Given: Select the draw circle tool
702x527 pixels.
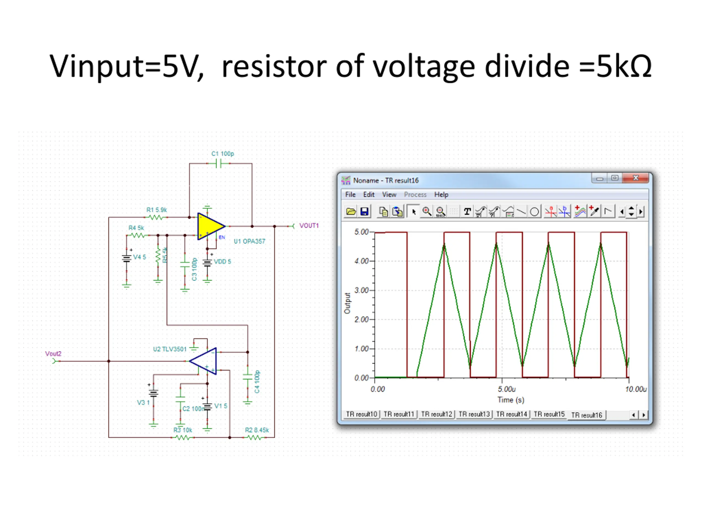Looking at the screenshot, I should tap(534, 212).
